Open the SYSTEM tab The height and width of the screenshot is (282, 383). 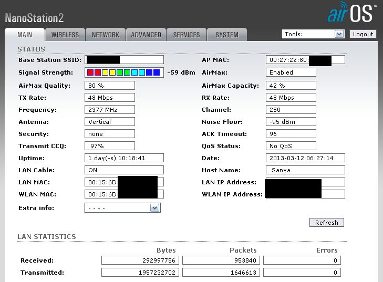227,35
